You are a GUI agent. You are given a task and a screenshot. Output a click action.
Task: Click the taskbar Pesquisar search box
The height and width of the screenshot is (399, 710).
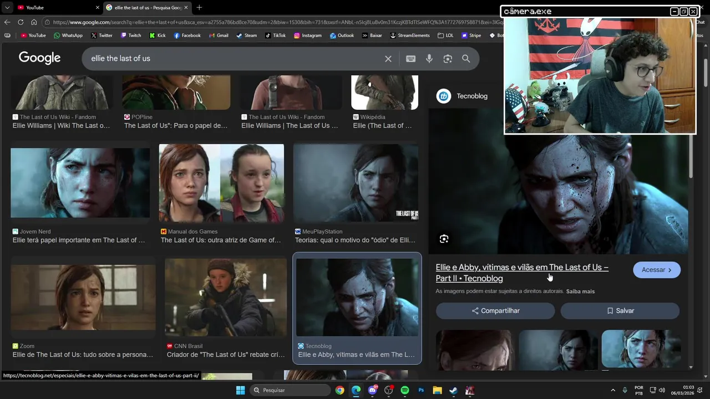click(x=290, y=390)
